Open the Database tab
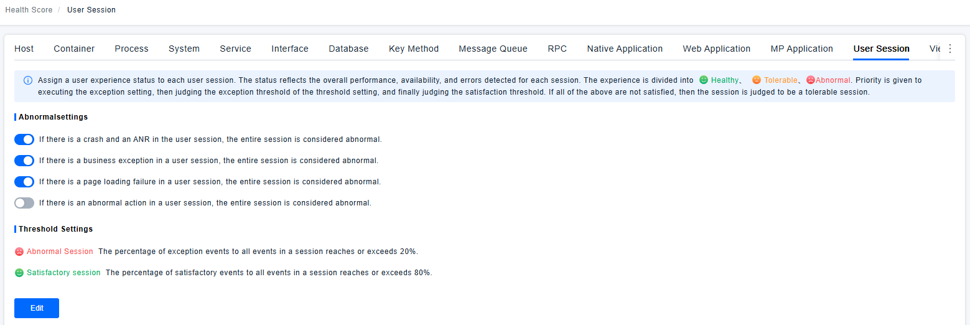Viewport: 970px width, 325px height. point(348,49)
